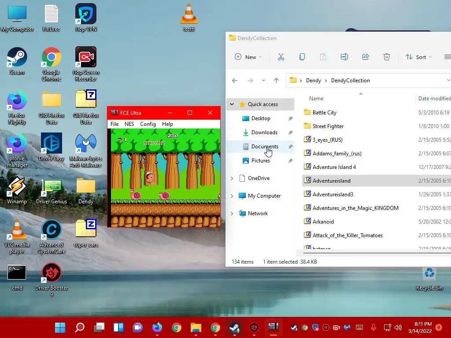
Task: Click Cut icon in Explorer toolbar
Action: (x=281, y=57)
